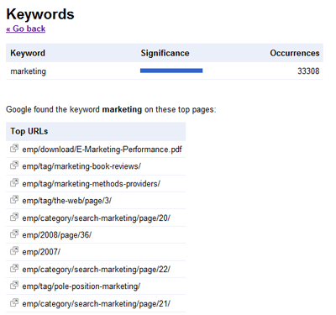Viewport: 336px width, 315px height.
Task: Open external icon for emp/2008/page/36
Action: tap(14, 234)
